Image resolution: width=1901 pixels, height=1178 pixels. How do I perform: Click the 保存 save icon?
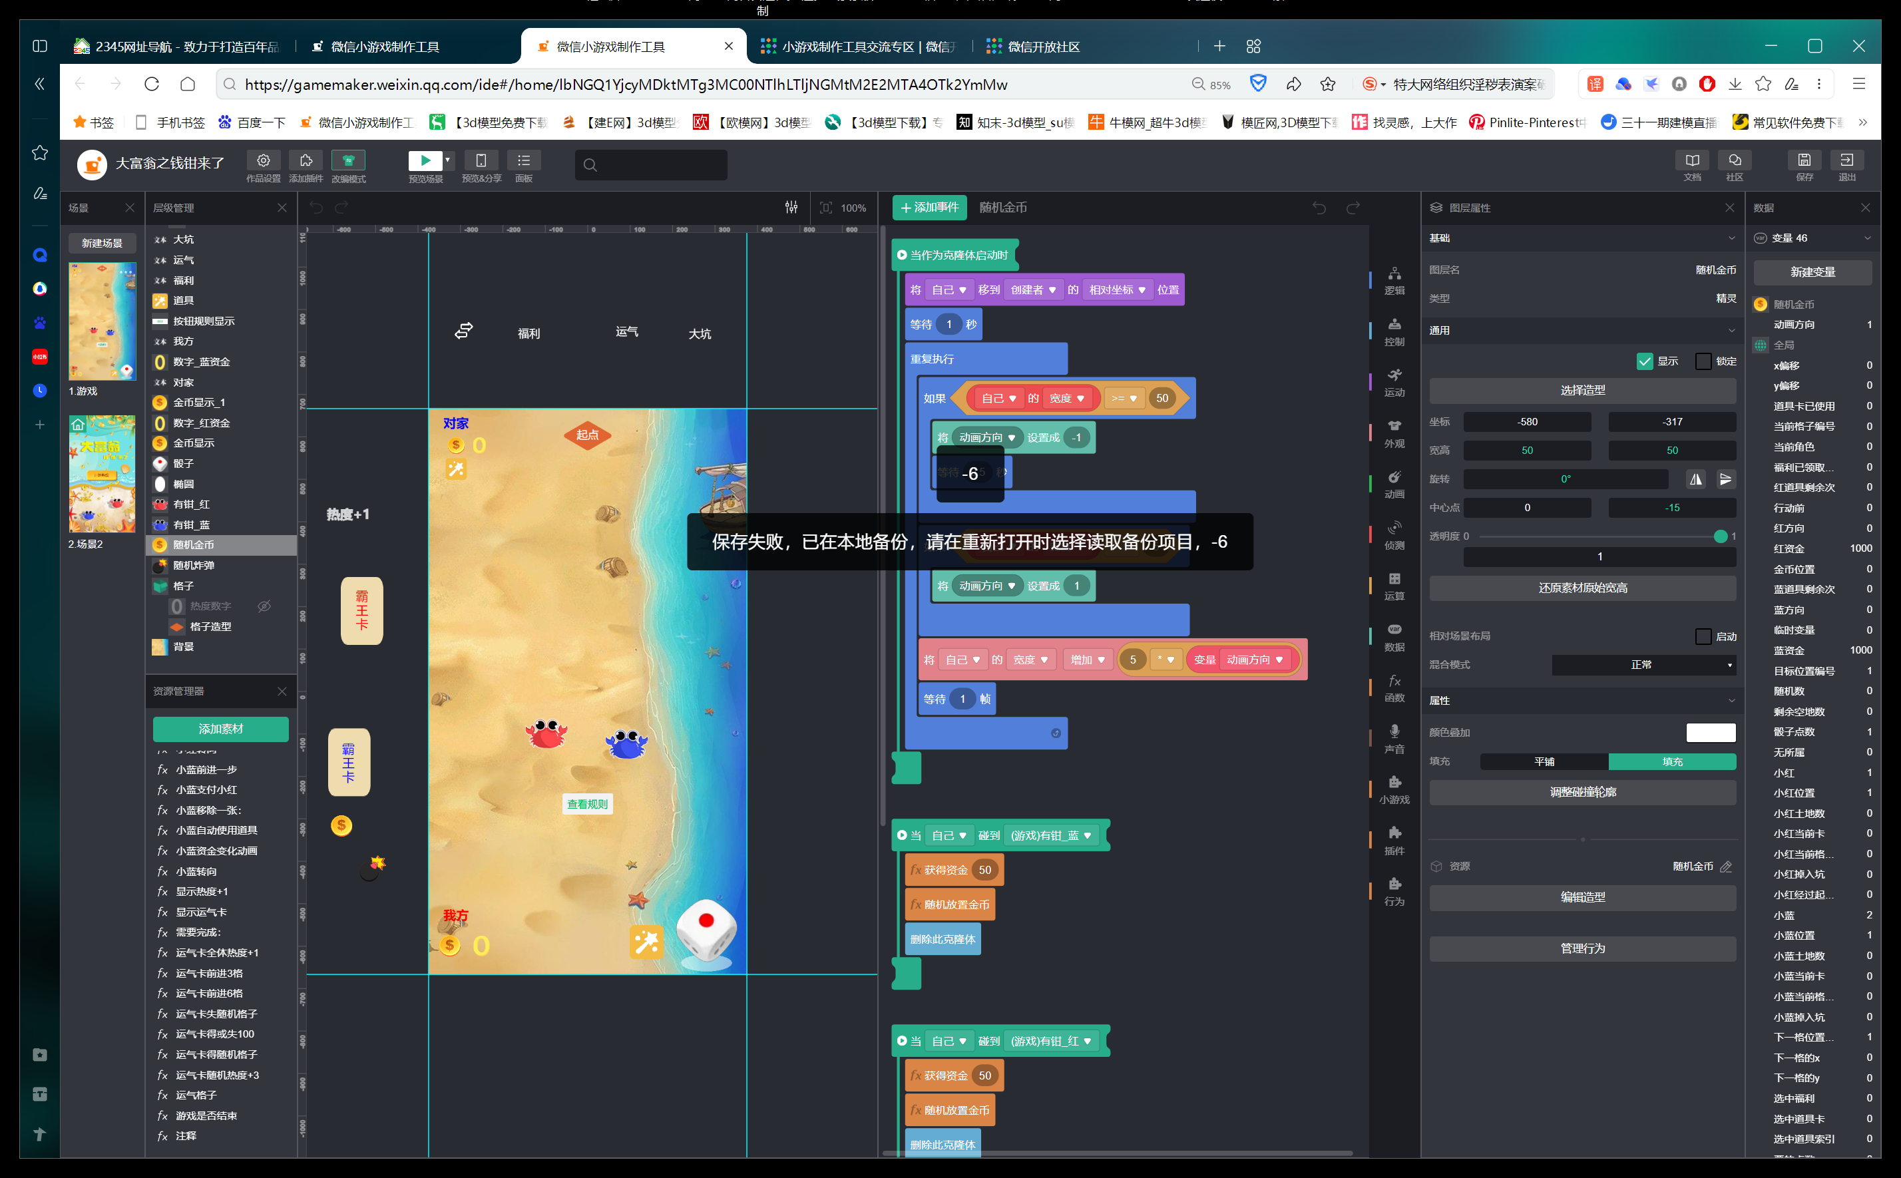(1804, 160)
